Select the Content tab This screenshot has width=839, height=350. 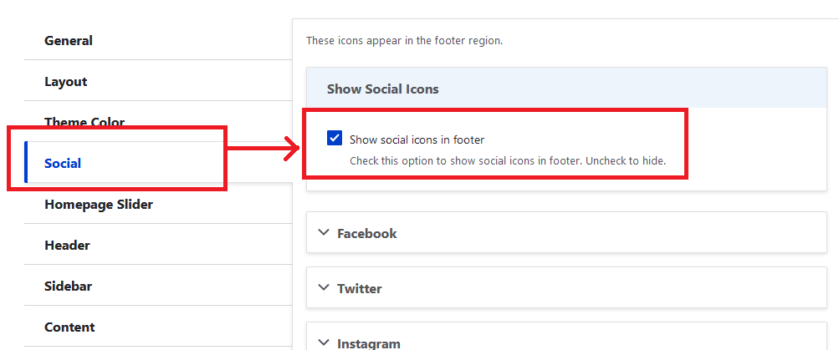pyautogui.click(x=69, y=327)
